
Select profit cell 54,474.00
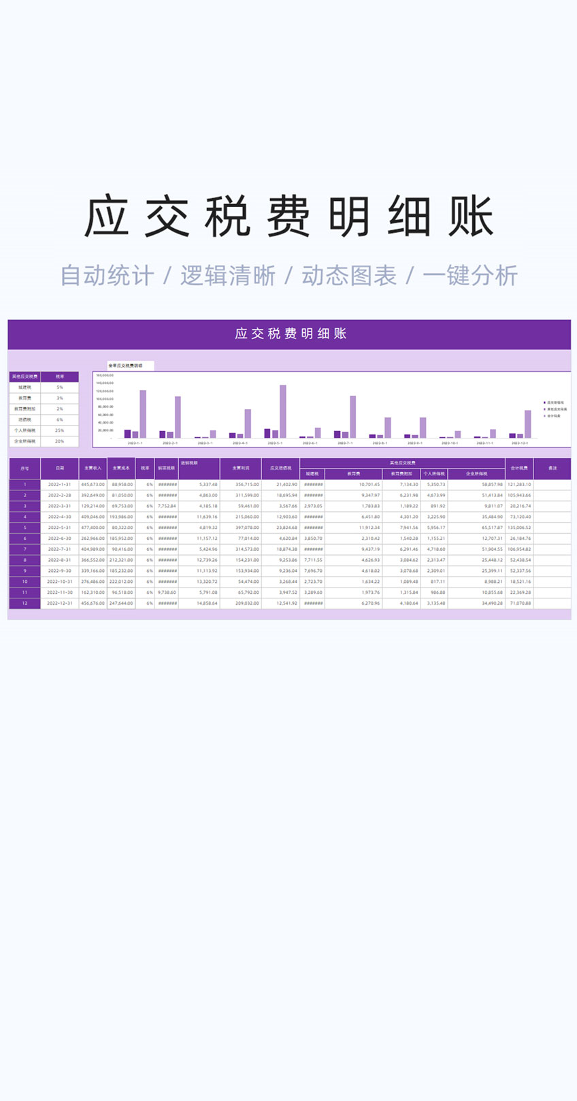(241, 581)
